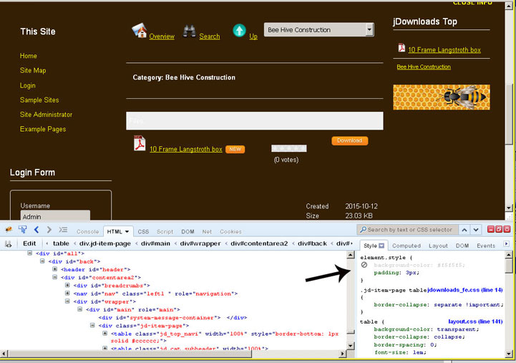Switch to the Console tab
Viewport: 516px width, 363px height.
tap(87, 232)
